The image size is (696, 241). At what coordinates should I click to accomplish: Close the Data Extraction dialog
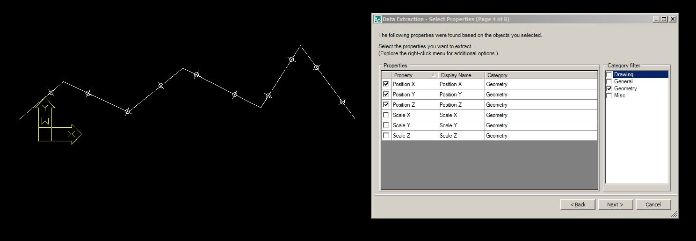[x=673, y=19]
